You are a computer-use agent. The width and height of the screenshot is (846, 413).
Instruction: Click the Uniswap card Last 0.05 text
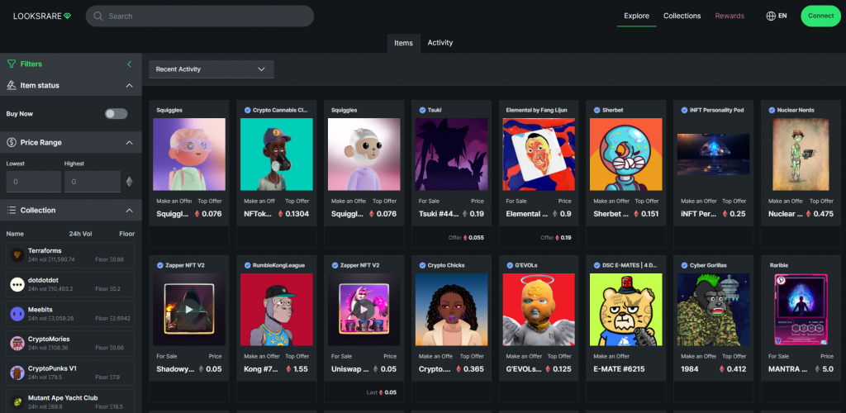click(x=382, y=392)
